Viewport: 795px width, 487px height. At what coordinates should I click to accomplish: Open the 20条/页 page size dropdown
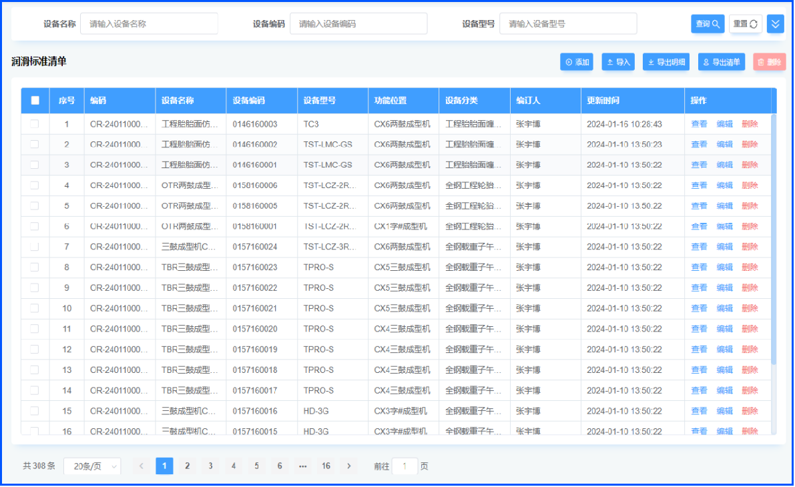point(92,466)
